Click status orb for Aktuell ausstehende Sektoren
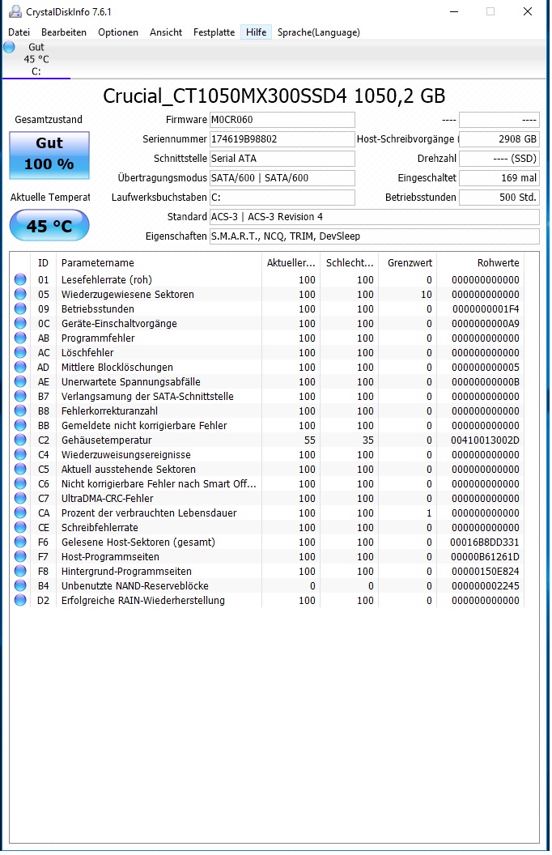Image resolution: width=552 pixels, height=855 pixels. (20, 470)
